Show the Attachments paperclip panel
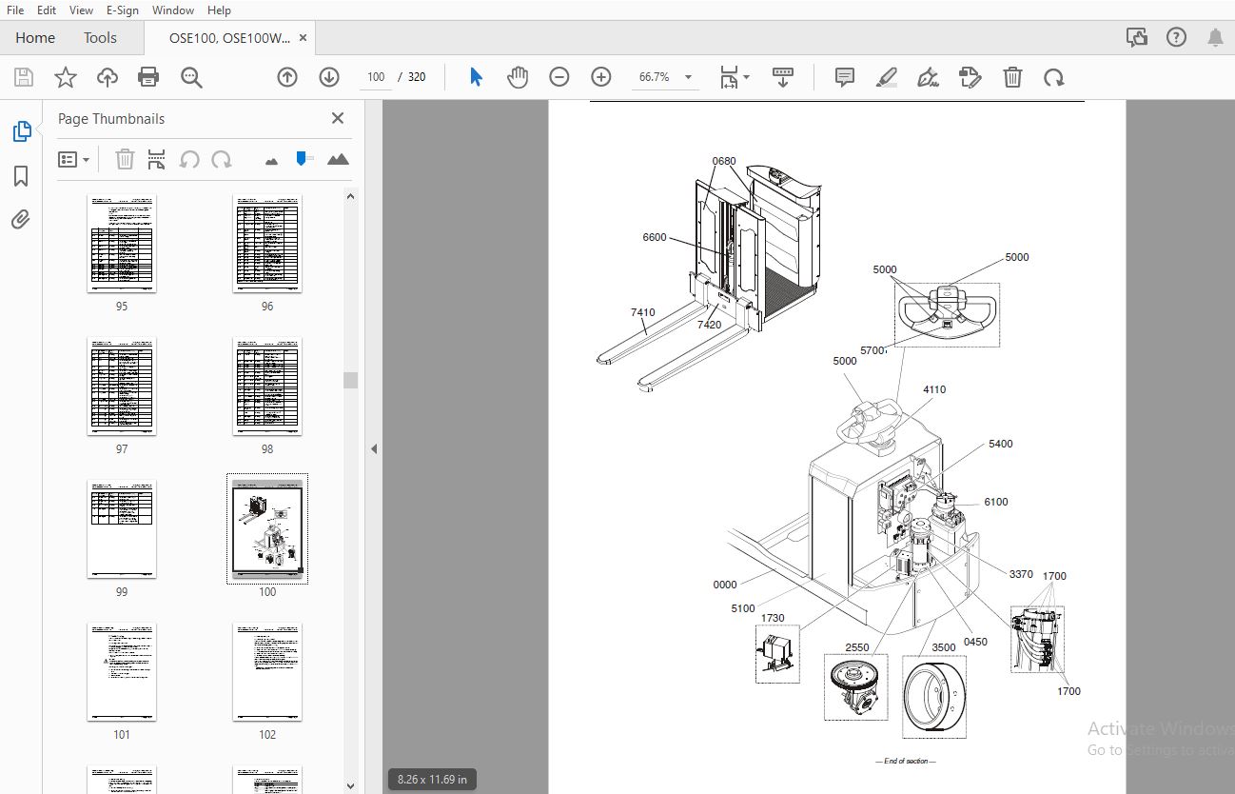The height and width of the screenshot is (794, 1235). click(x=21, y=220)
